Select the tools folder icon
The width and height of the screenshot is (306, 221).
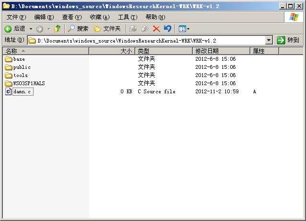tap(9, 75)
